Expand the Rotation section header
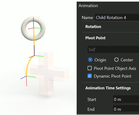139x115 pixels. (93, 27)
